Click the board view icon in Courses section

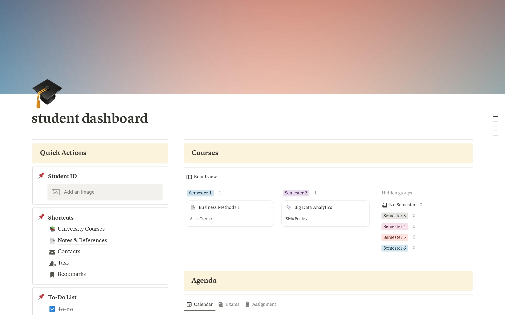[x=189, y=177]
